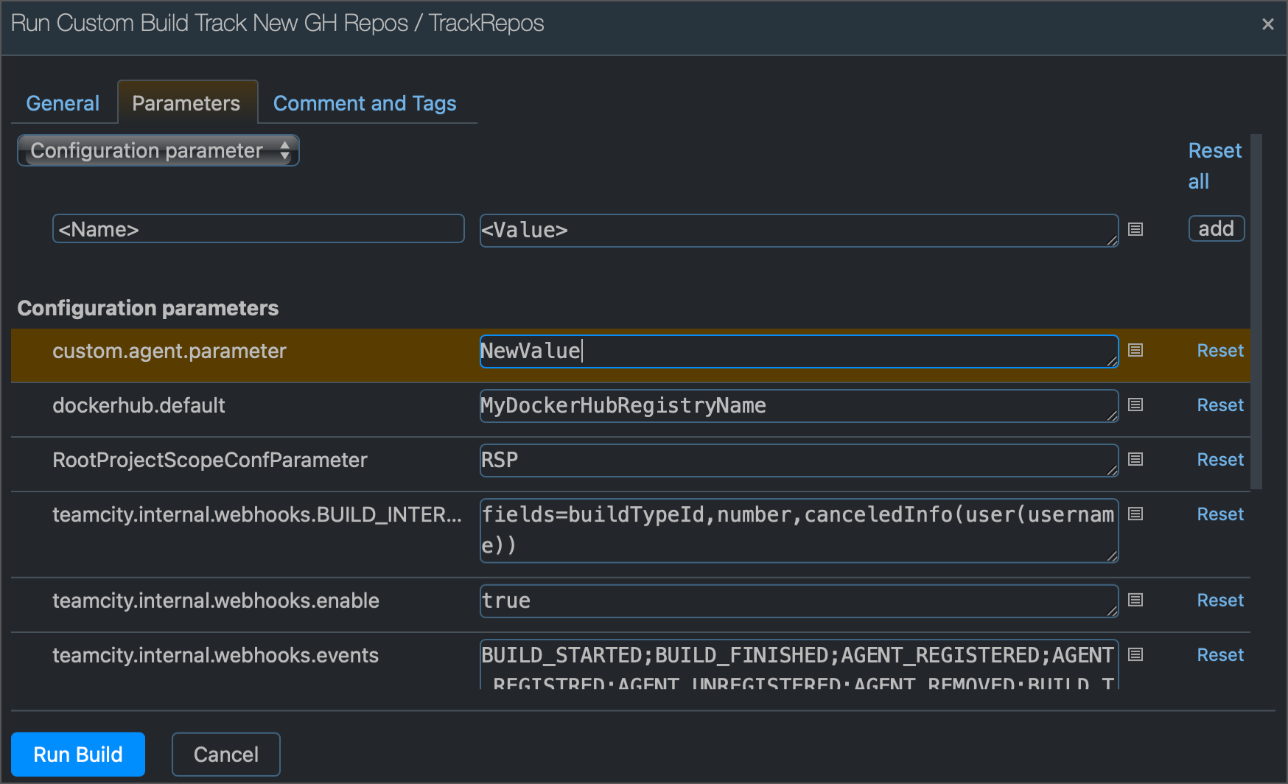
Task: Click the up-down arrows on the parameter type selector
Action: pyautogui.click(x=286, y=150)
